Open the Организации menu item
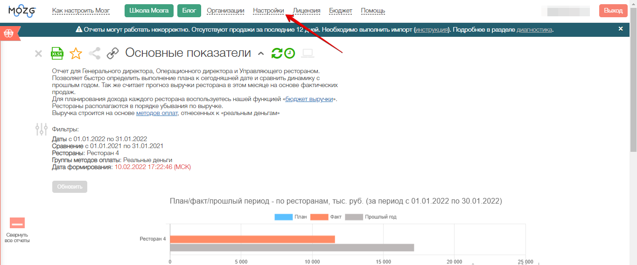The image size is (637, 265). tap(225, 10)
